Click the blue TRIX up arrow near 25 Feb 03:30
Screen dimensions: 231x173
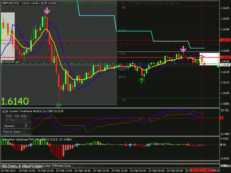click(x=149, y=145)
